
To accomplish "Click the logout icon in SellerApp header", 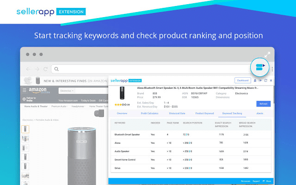I will point(260,80).
